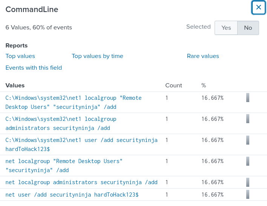
Task: Select net localgroup administrators securityninja /add value
Action: [x=81, y=182]
